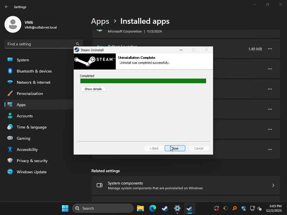Click the Microsoft Corporation 11/3/2024 text
The height and width of the screenshot is (215, 287).
pyautogui.click(x=135, y=31)
